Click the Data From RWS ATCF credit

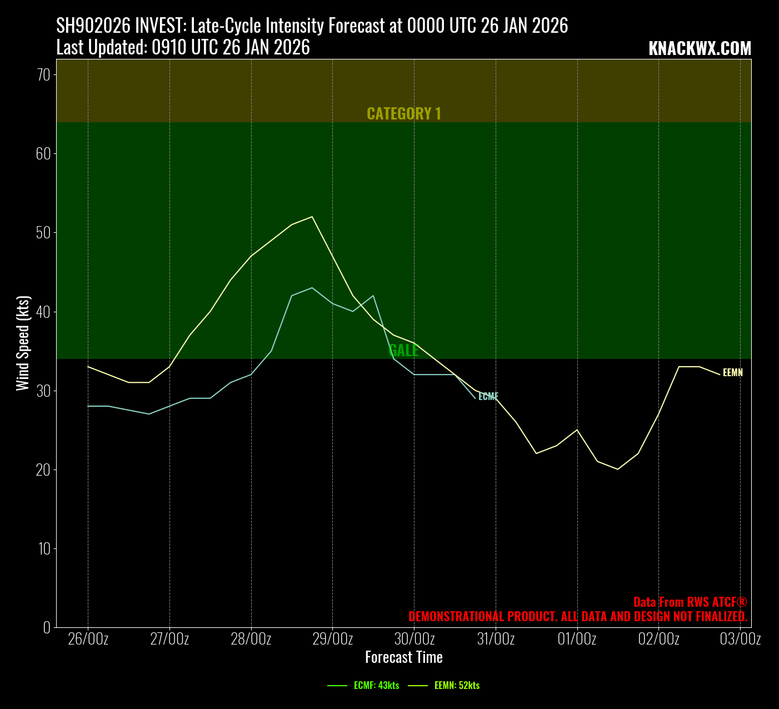[x=690, y=602]
